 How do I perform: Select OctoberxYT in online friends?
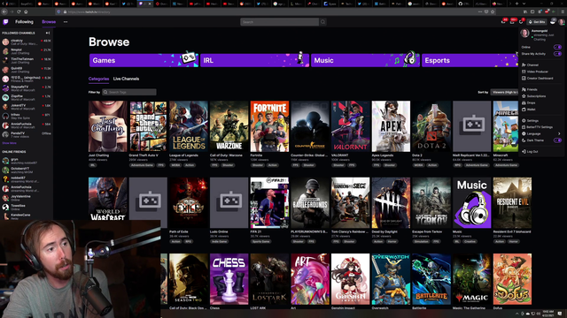click(x=27, y=170)
